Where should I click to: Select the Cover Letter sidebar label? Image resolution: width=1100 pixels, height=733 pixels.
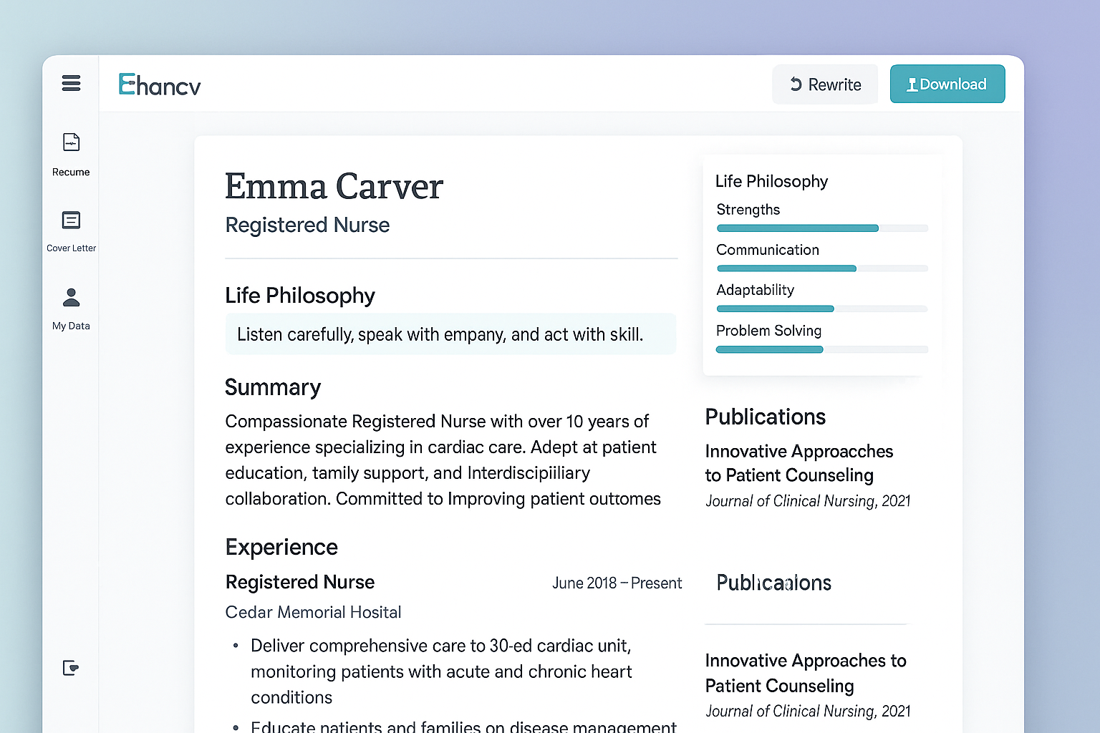[71, 248]
